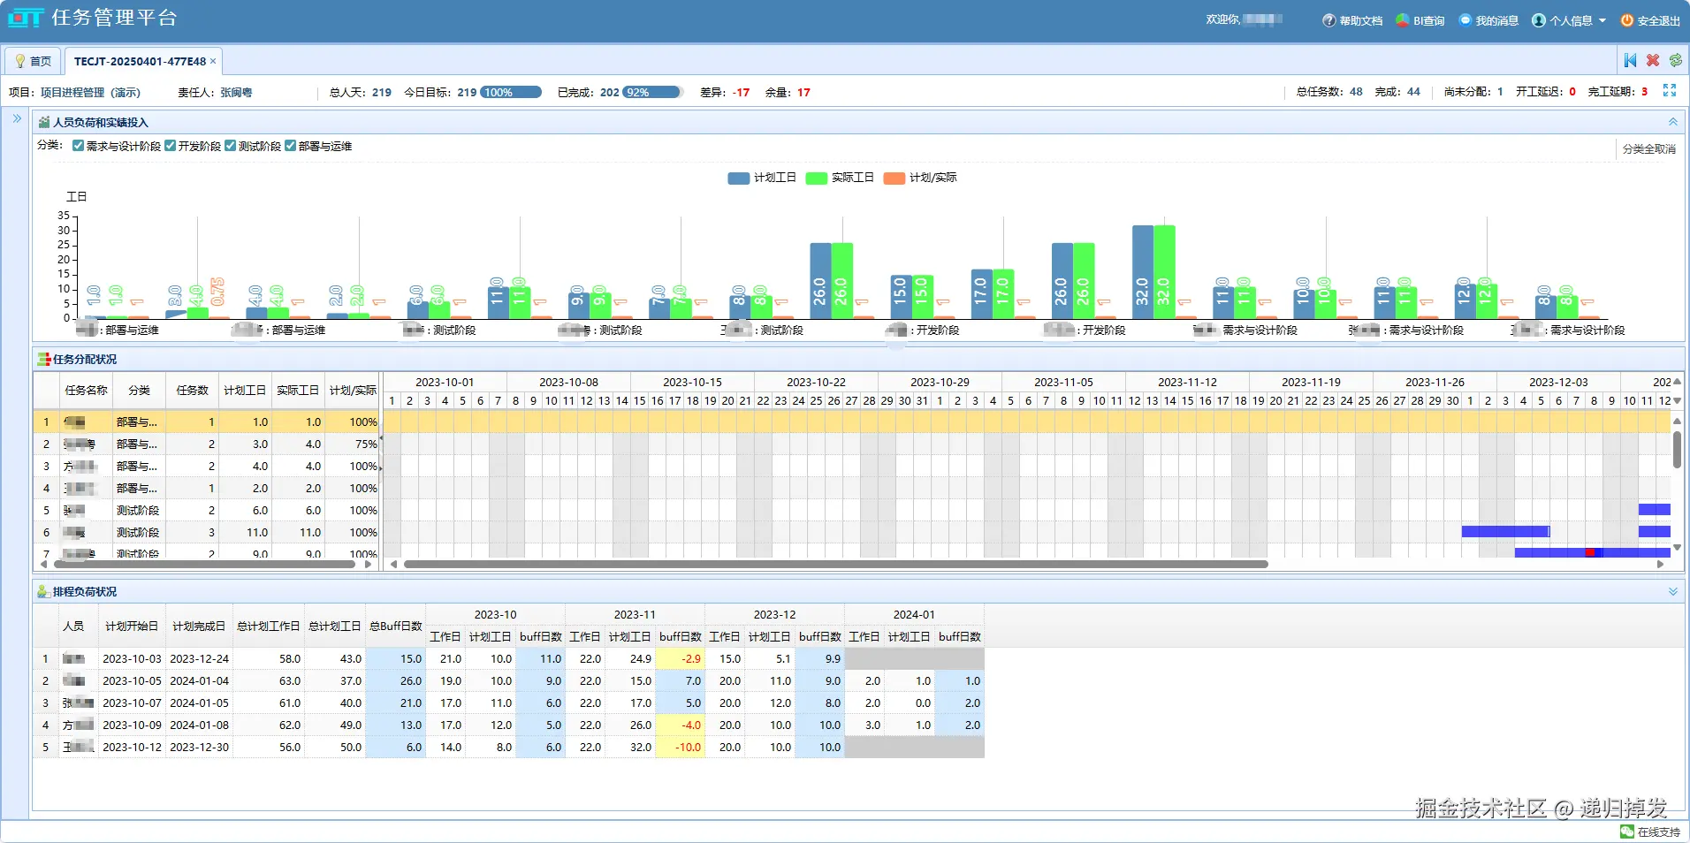Click the 安全退出 power icon
Viewport: 1690px width, 843px height.
click(1627, 20)
